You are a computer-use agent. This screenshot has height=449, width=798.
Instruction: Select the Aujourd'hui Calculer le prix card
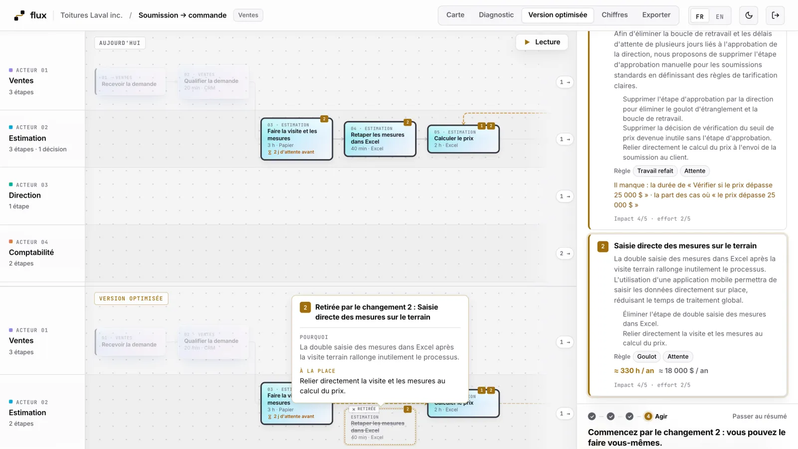[463, 139]
